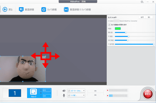Start recording with the red REC button
Image resolution: width=156 pixels, height=103 pixels.
(x=148, y=94)
